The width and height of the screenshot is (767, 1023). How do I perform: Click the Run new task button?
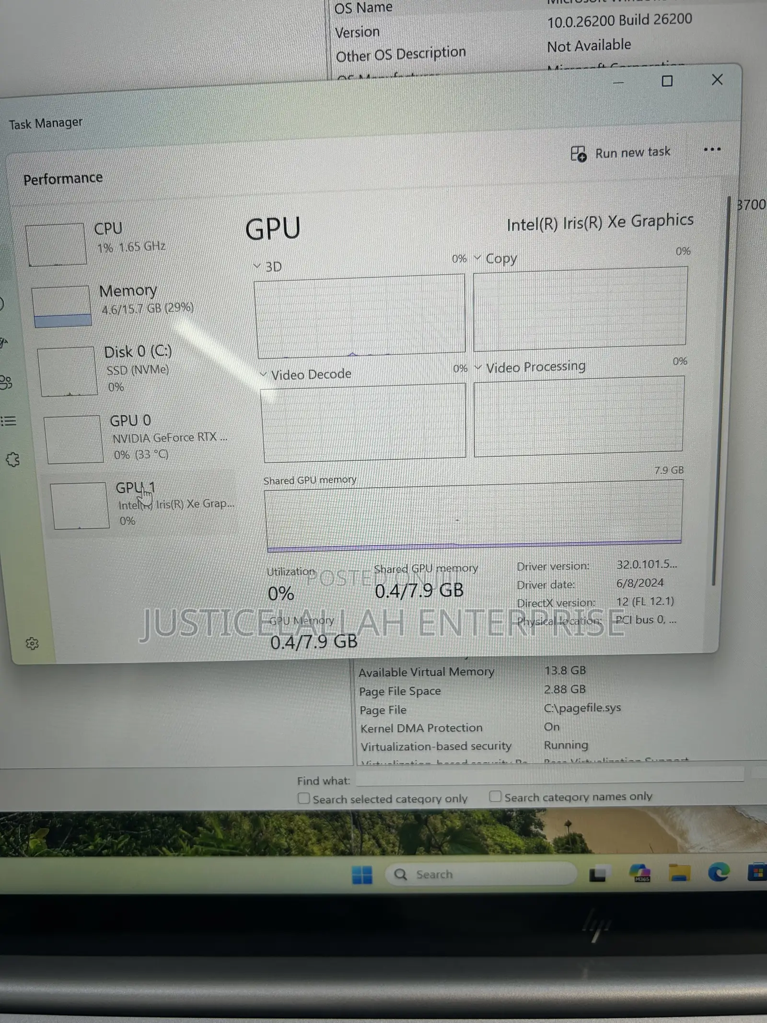tap(621, 153)
